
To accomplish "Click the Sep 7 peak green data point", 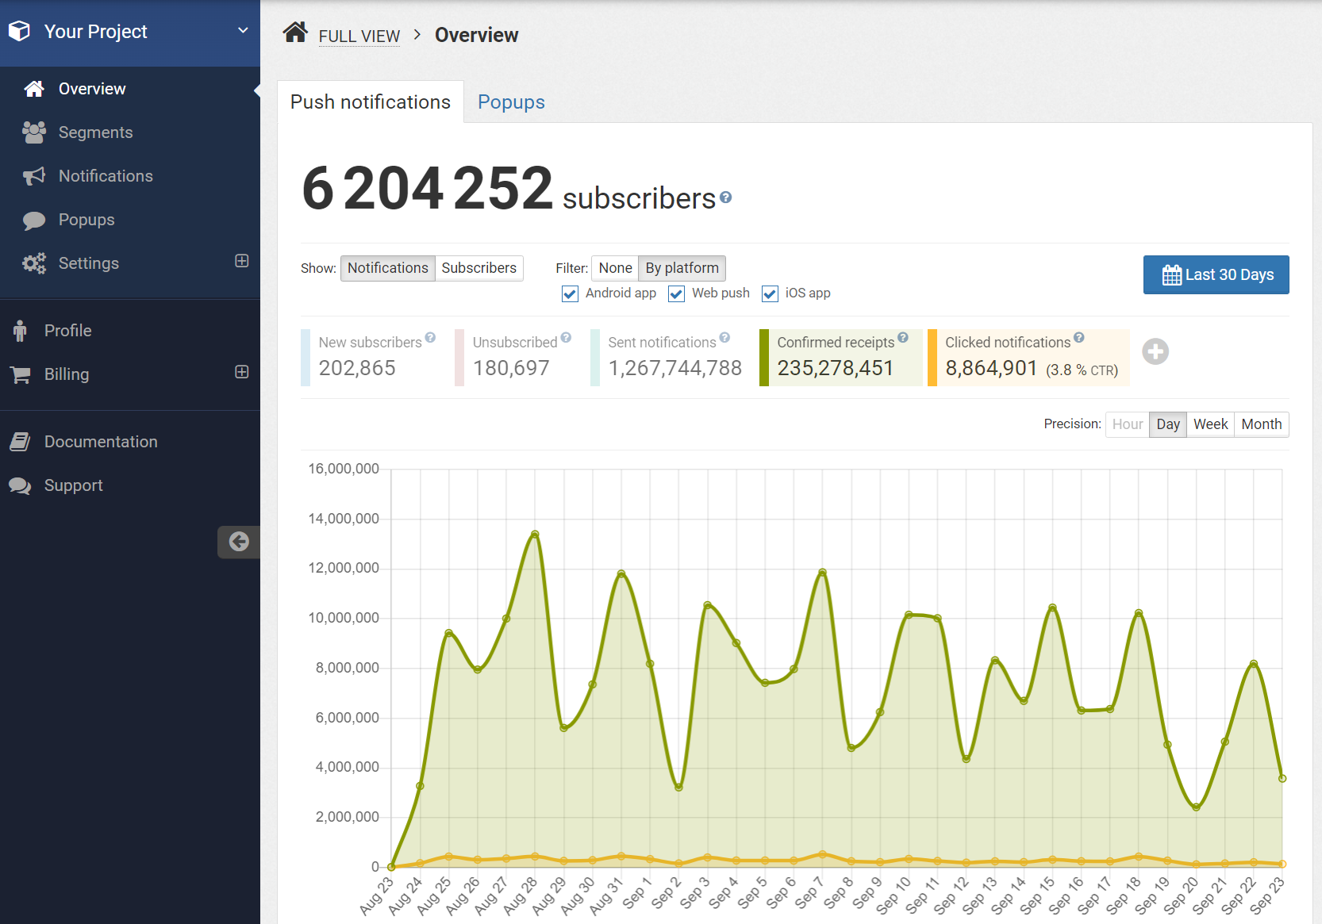I will tap(822, 572).
